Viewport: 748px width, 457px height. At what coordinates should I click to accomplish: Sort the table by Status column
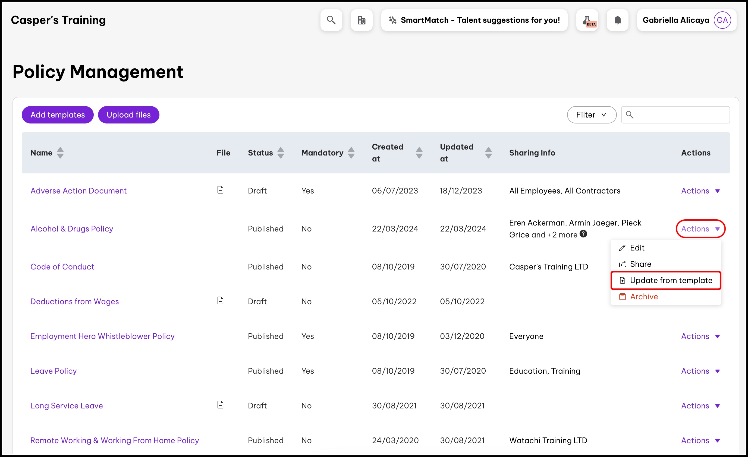point(281,153)
